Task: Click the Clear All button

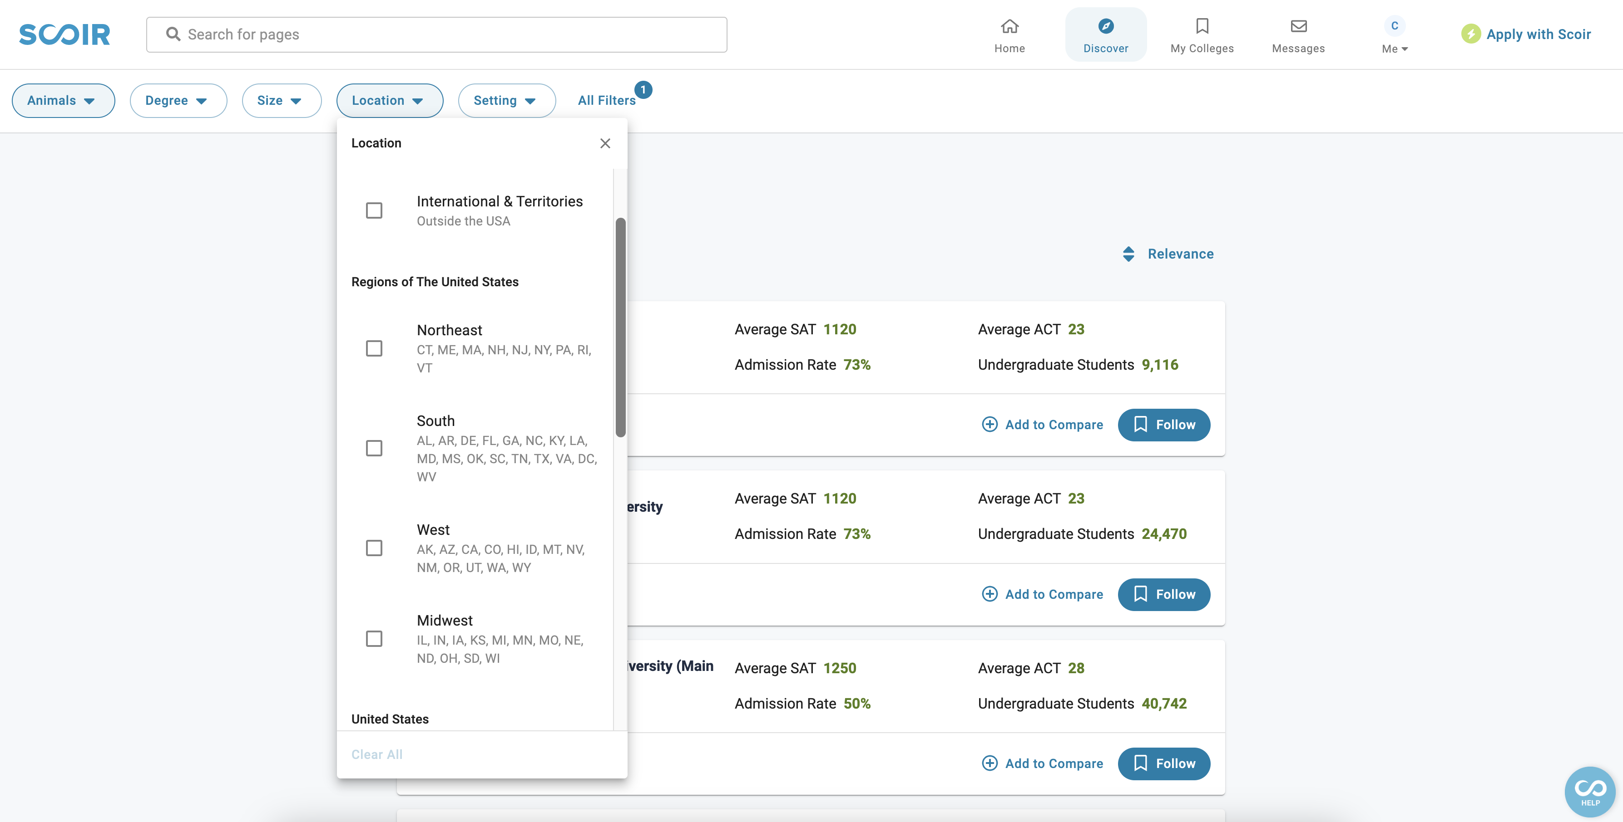Action: [x=376, y=753]
